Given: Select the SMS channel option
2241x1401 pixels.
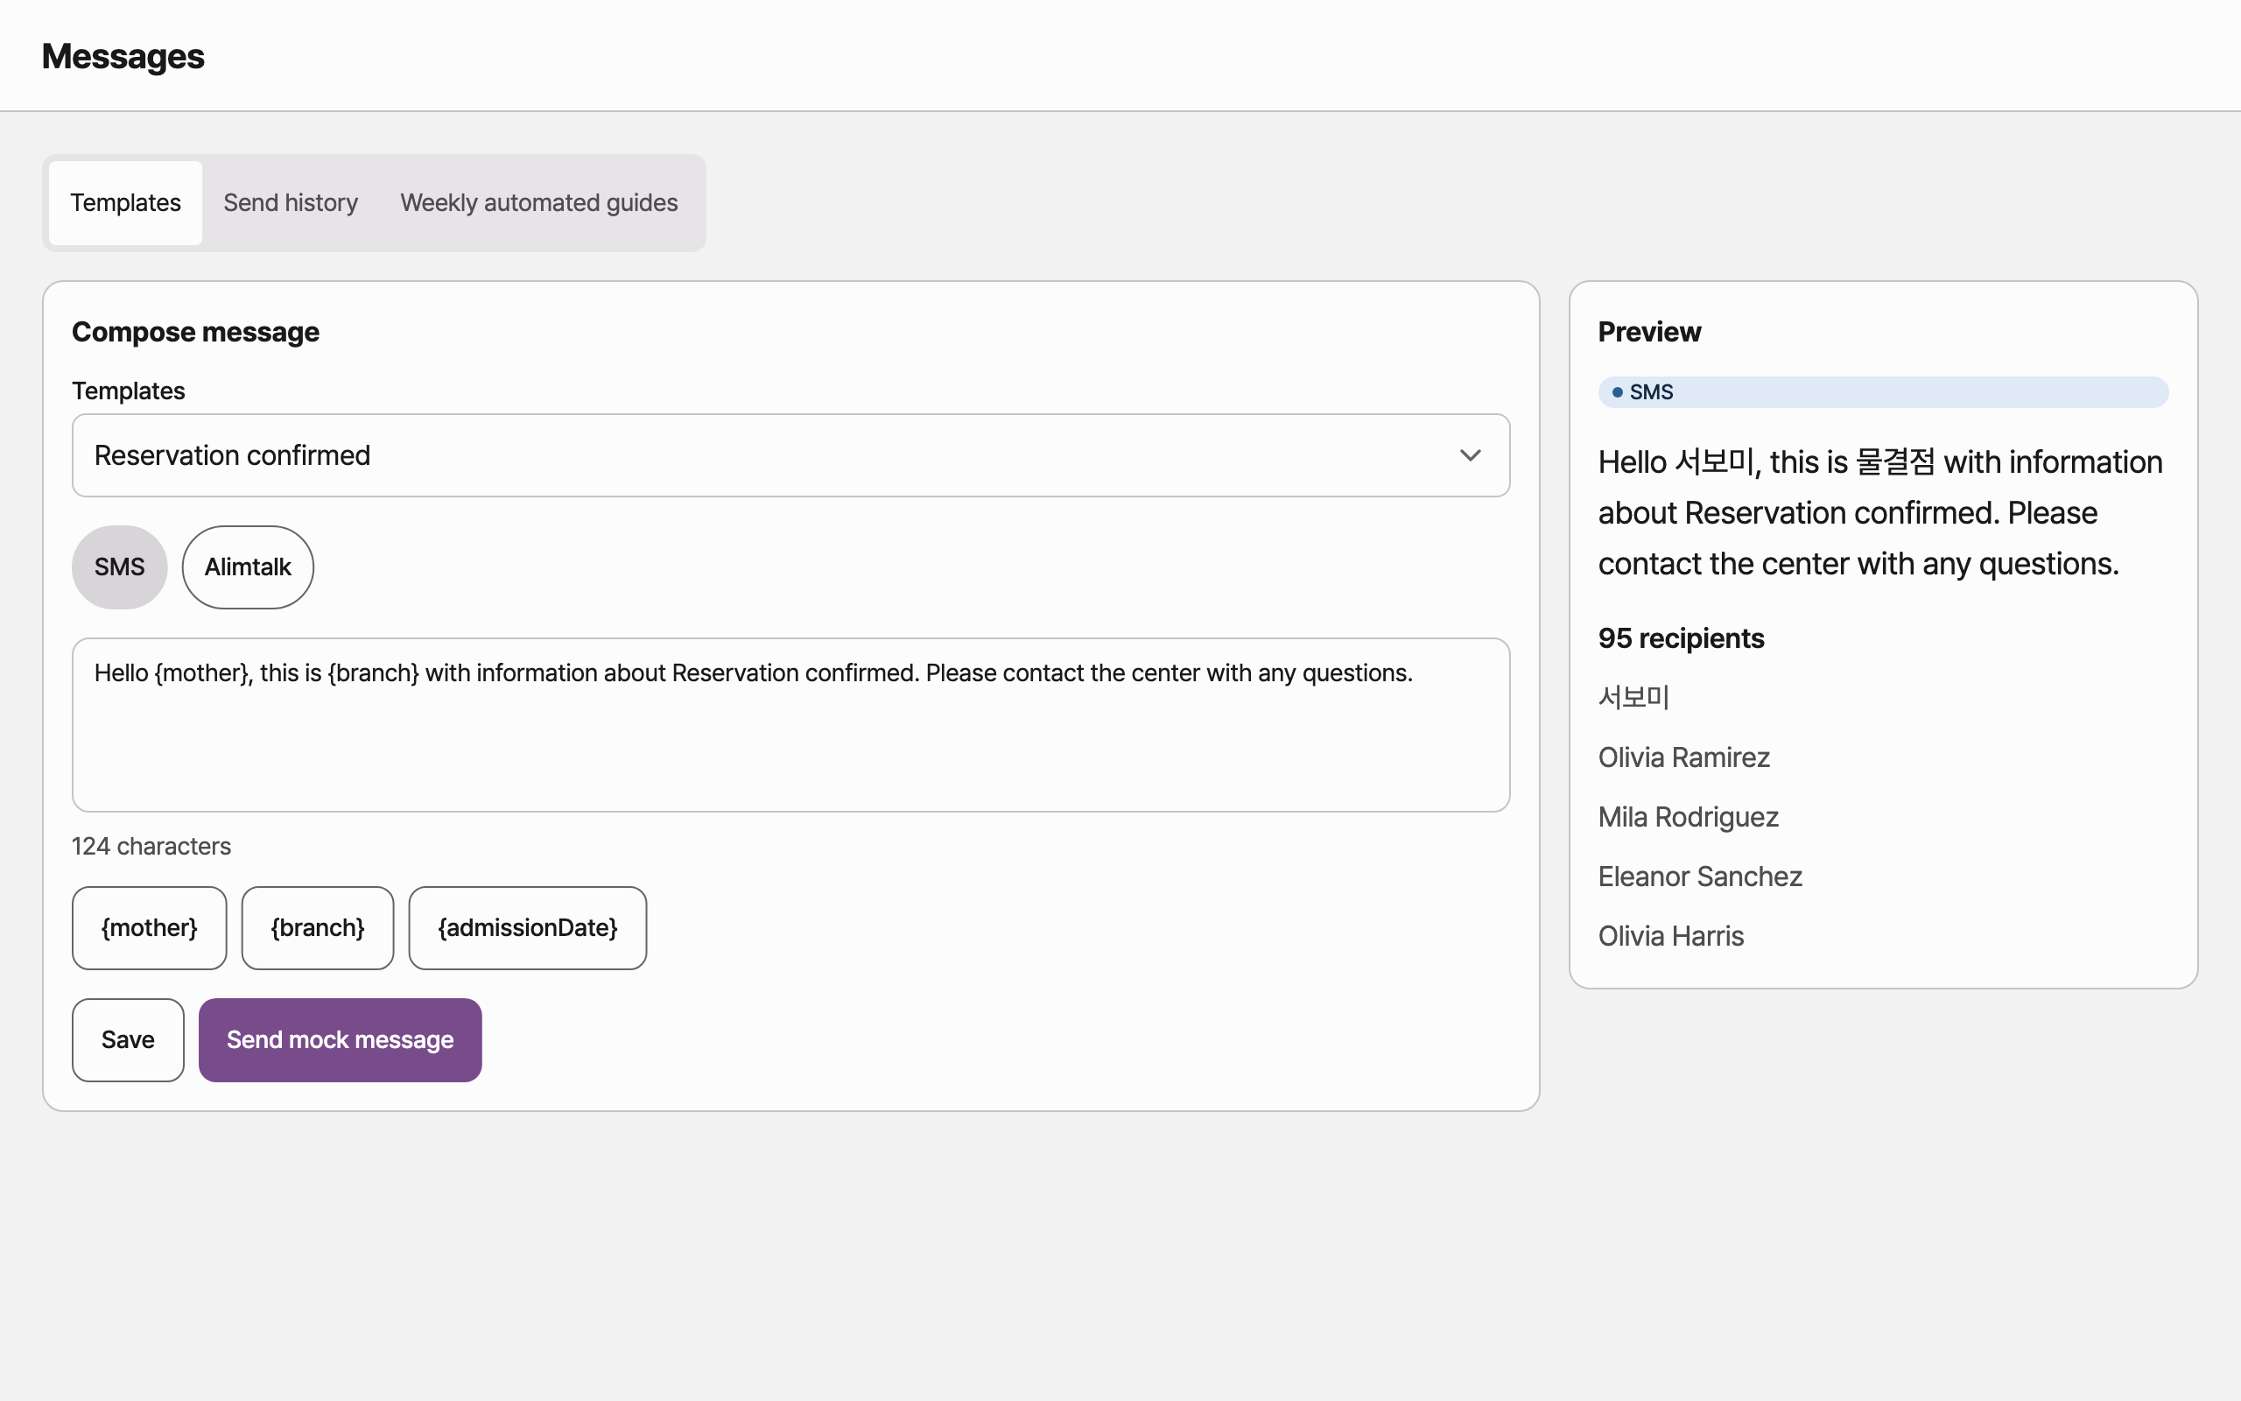Looking at the screenshot, I should [119, 567].
